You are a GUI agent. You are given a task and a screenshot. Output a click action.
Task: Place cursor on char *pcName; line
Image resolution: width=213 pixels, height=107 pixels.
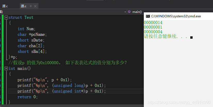[x=32, y=35]
